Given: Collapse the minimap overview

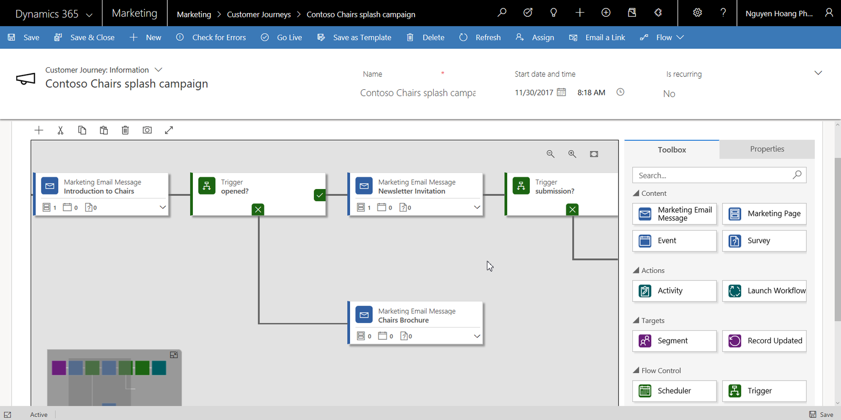Looking at the screenshot, I should [x=174, y=355].
